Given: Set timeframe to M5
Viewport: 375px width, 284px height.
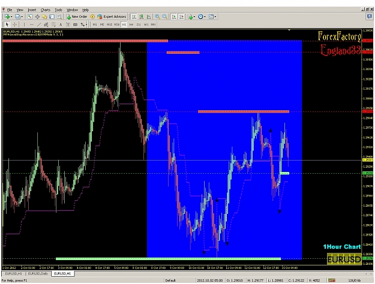Looking at the screenshot, I should click(102, 25).
